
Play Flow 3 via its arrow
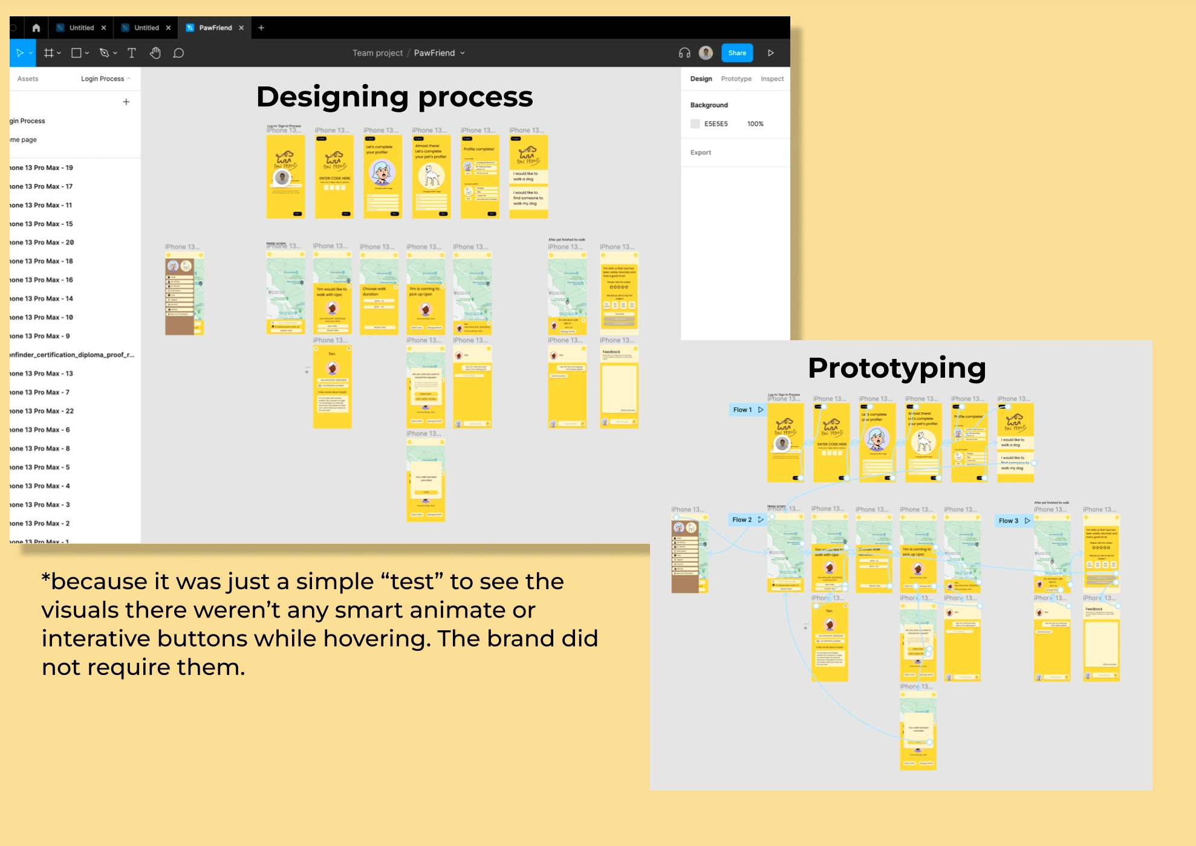click(1027, 521)
